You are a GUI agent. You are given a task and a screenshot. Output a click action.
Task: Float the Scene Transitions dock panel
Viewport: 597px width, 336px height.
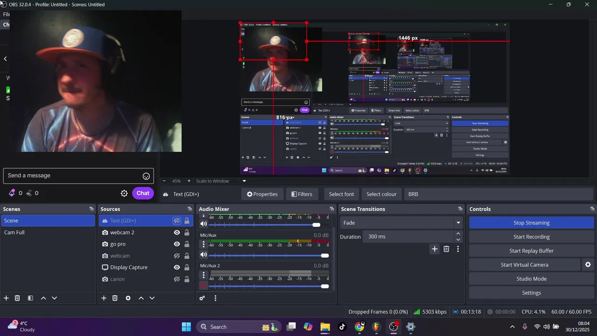tap(460, 209)
